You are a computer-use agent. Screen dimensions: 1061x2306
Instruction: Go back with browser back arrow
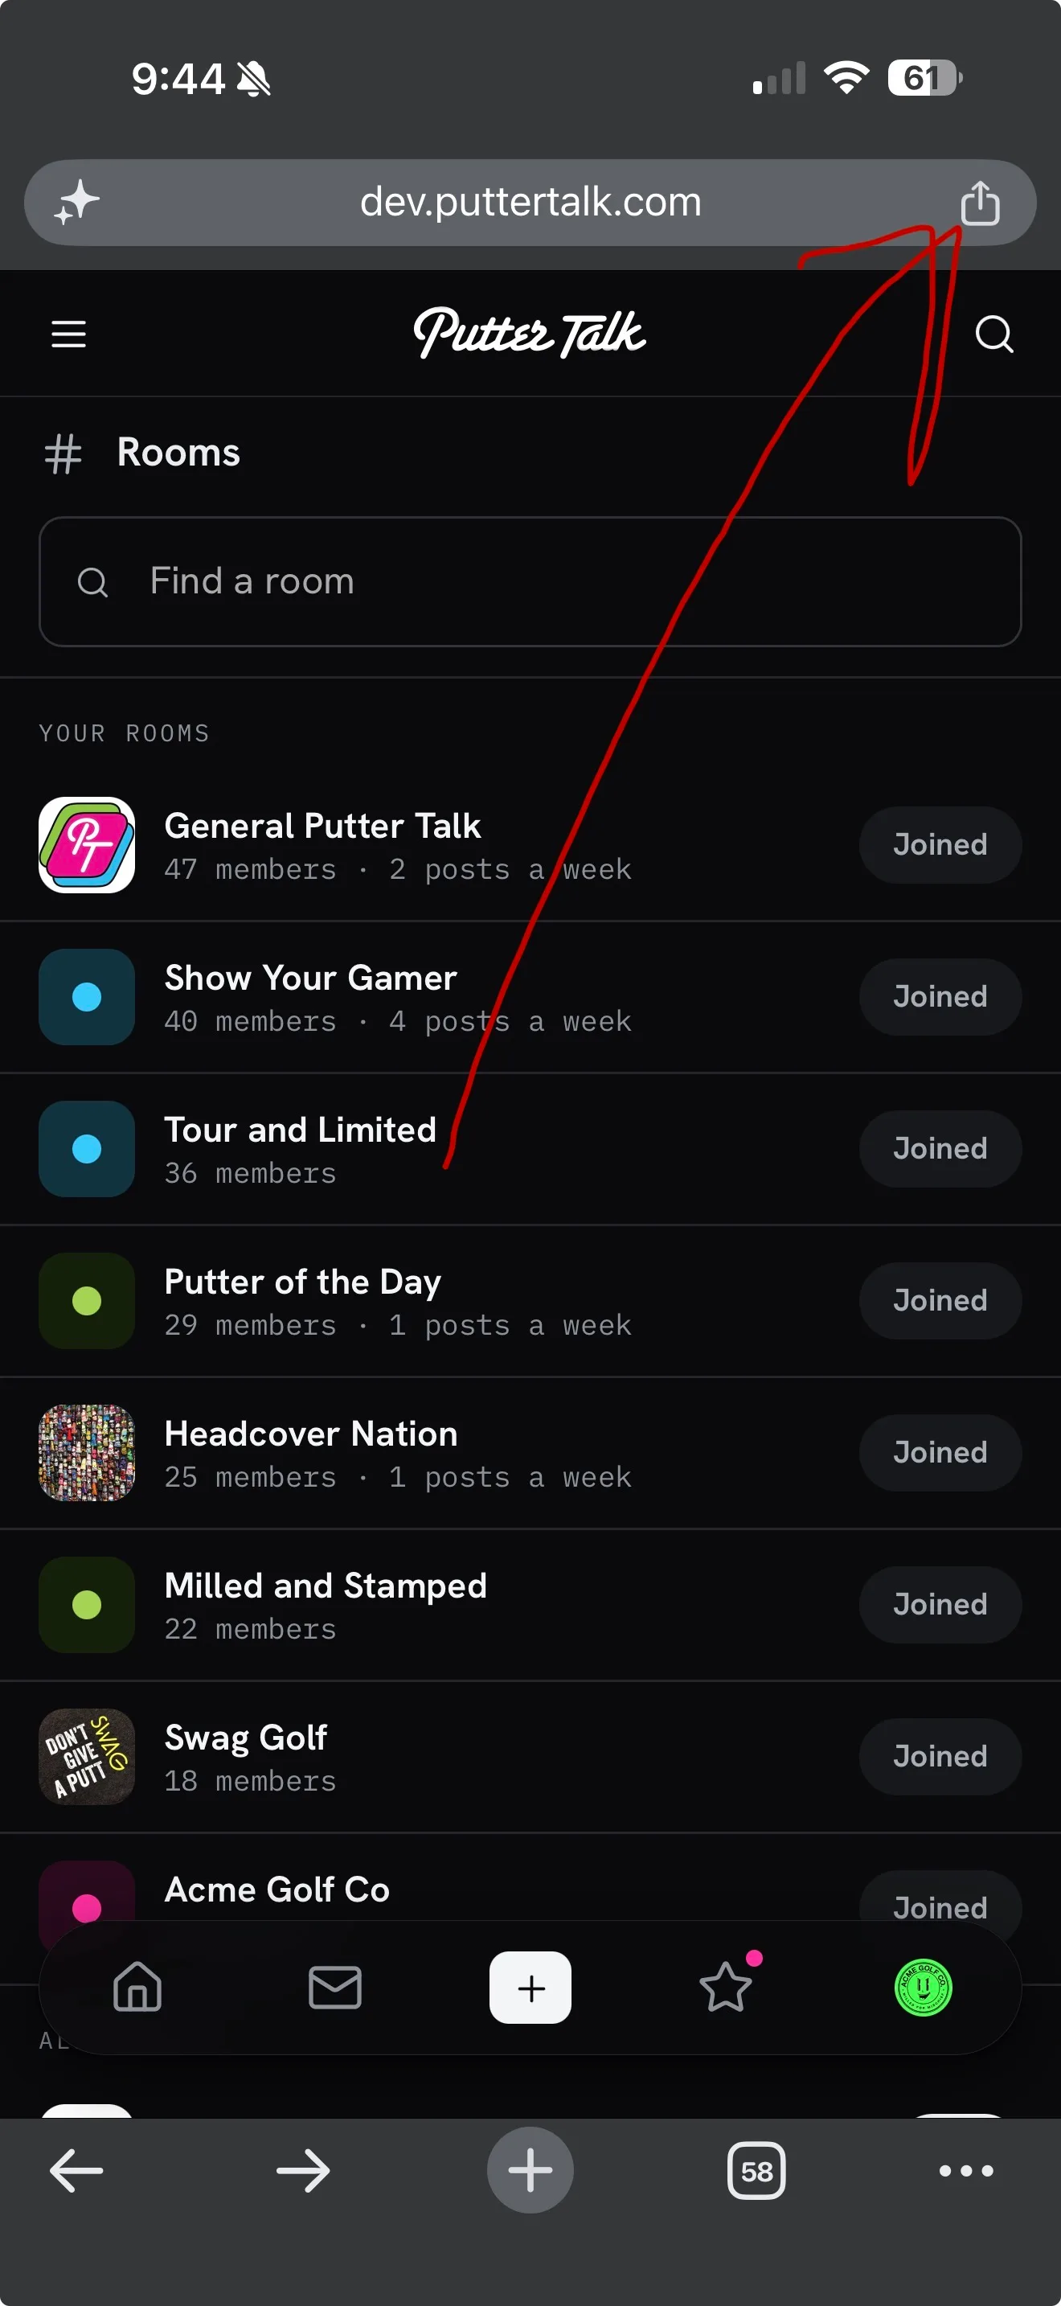[x=76, y=2170]
